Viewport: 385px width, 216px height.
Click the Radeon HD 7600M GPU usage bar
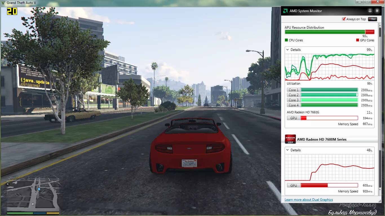[329, 185]
